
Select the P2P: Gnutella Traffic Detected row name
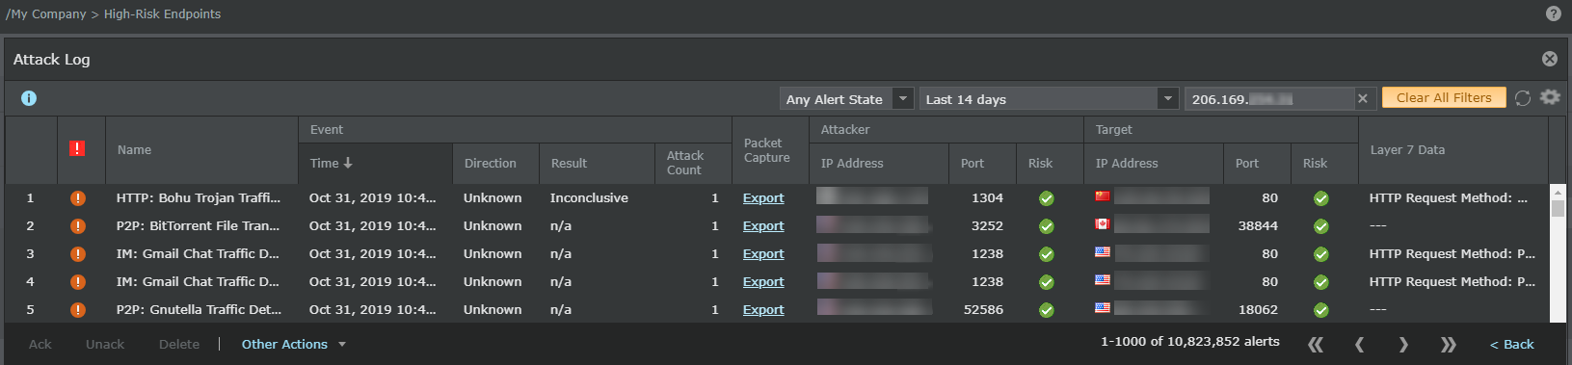[x=199, y=309]
